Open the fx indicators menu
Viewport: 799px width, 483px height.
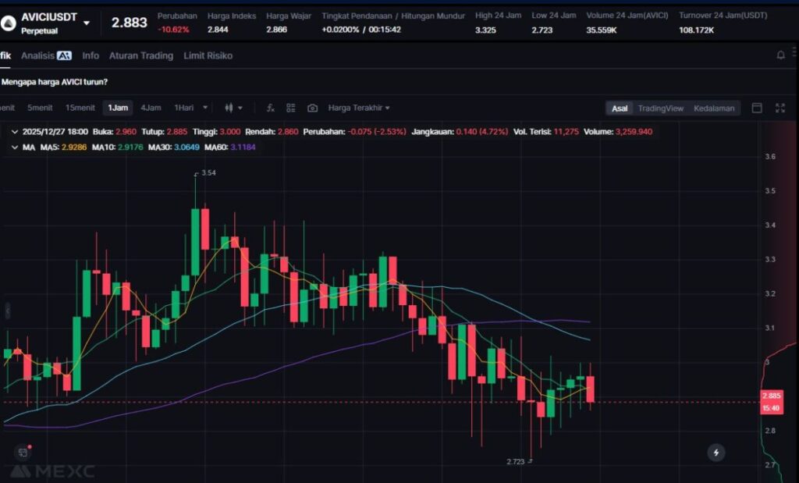click(271, 108)
